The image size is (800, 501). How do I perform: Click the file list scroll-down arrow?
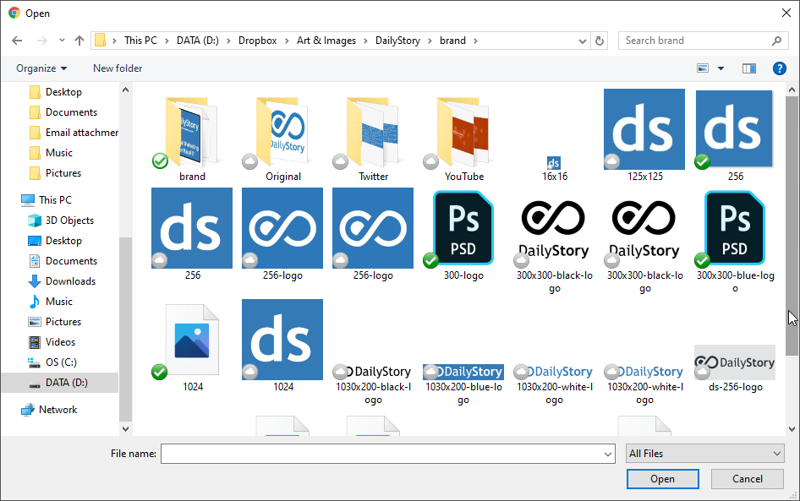click(792, 429)
